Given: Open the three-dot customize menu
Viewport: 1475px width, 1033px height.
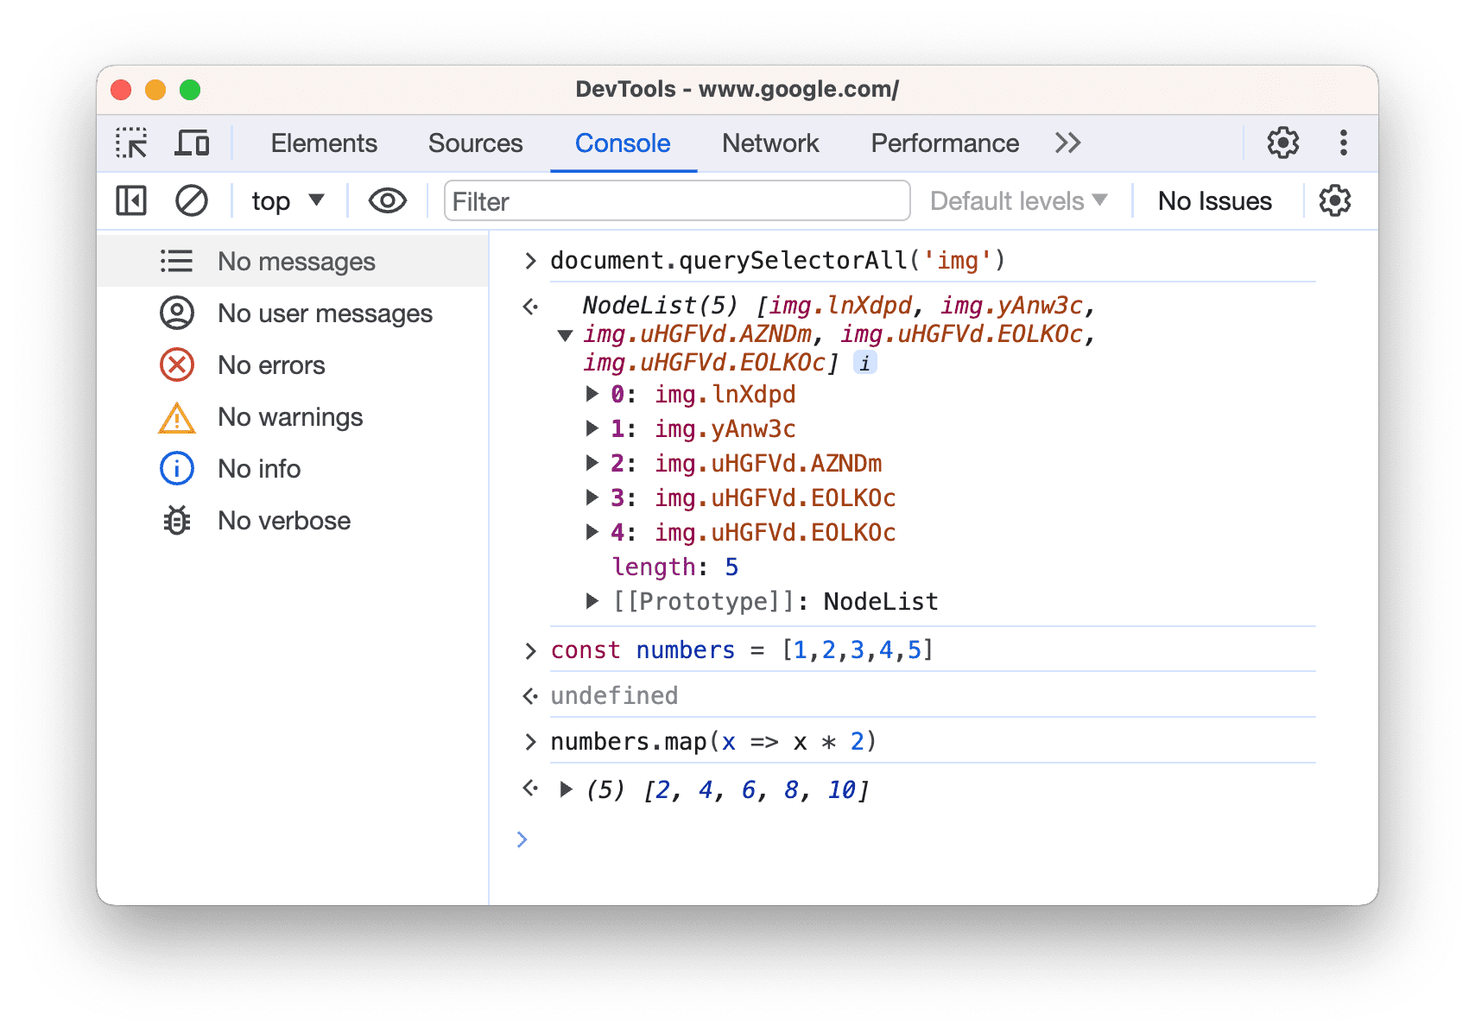Looking at the screenshot, I should pyautogui.click(x=1344, y=143).
